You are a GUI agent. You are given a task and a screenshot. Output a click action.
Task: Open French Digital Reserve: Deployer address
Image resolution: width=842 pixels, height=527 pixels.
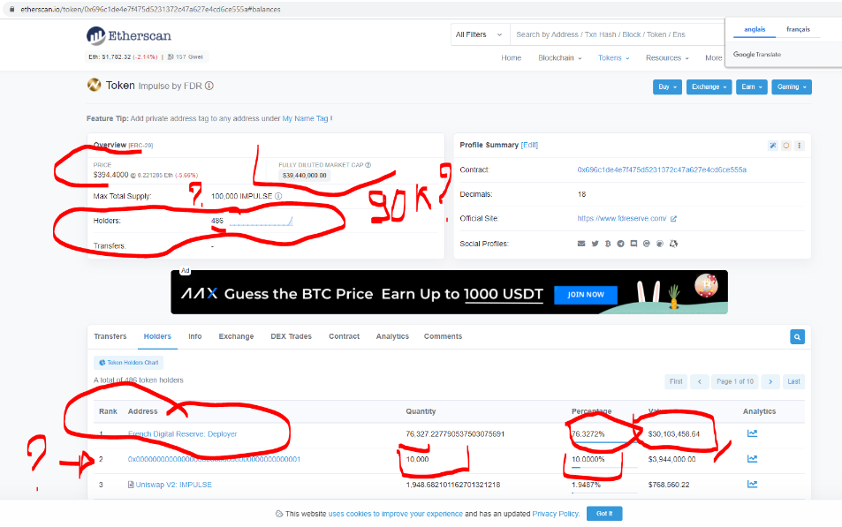tap(183, 434)
